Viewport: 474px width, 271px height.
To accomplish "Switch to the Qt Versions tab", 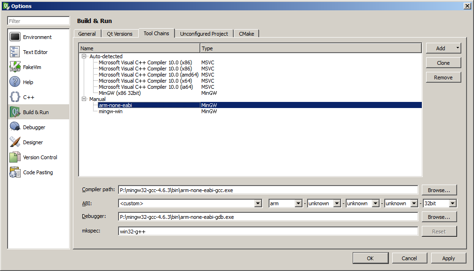I will click(x=119, y=34).
